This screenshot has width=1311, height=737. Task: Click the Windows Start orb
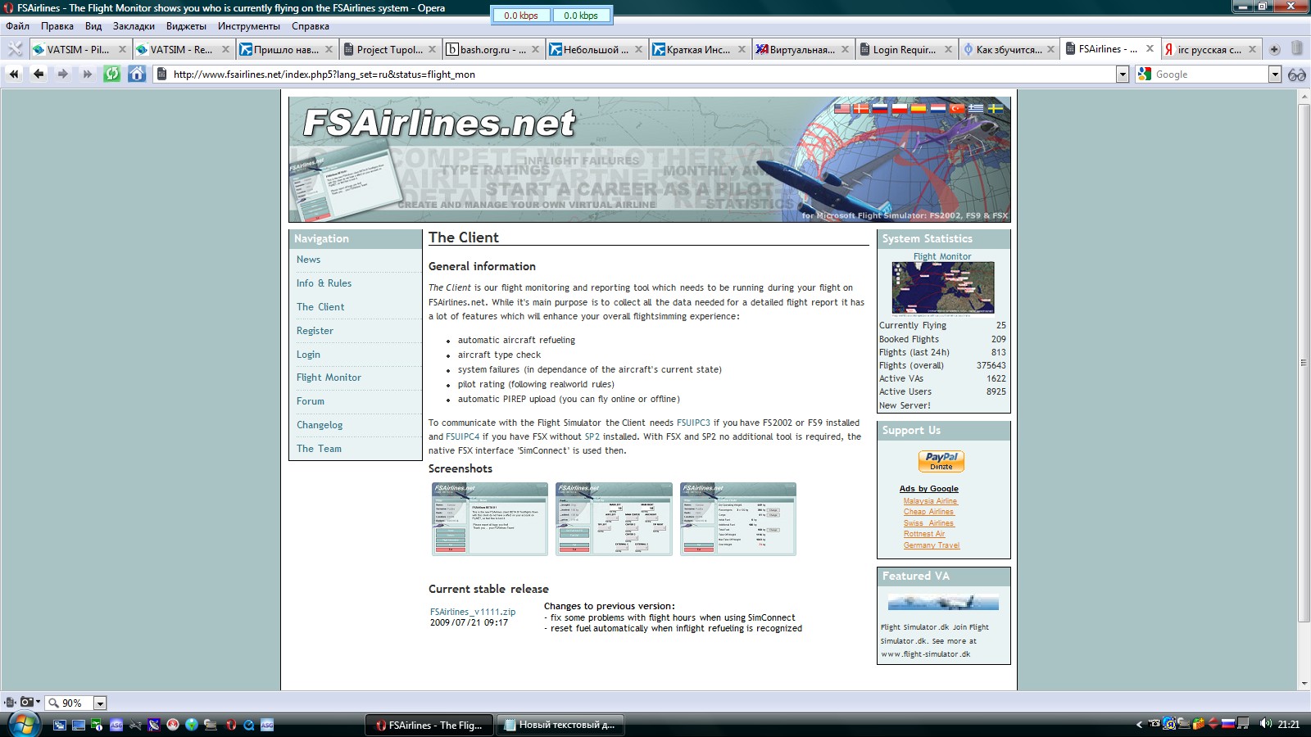pos(23,724)
